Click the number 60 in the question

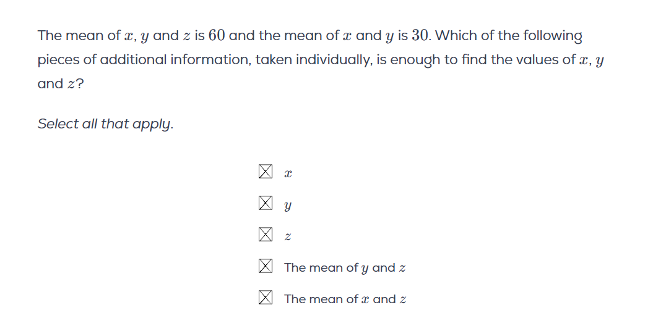(217, 36)
